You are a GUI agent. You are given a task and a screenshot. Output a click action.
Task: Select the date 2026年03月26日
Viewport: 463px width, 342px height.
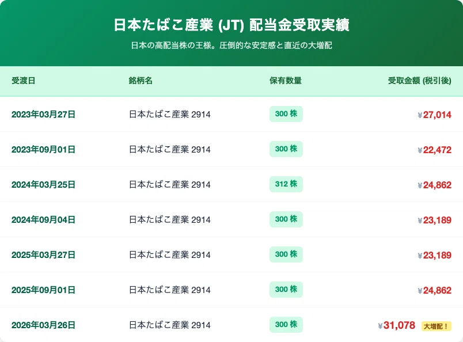[x=43, y=325]
